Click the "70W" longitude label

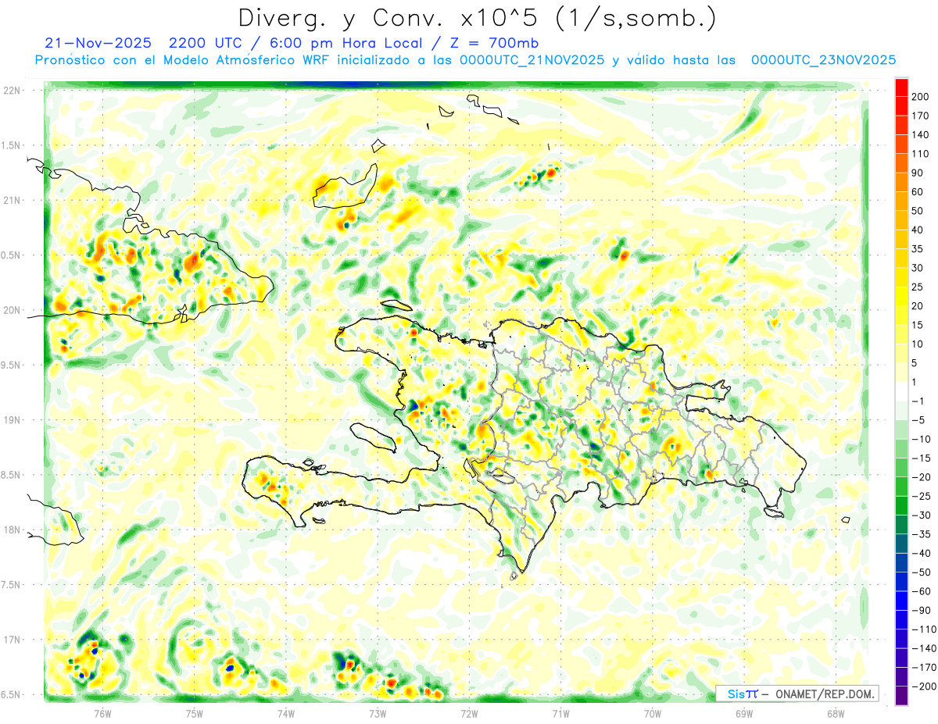pos(653,714)
